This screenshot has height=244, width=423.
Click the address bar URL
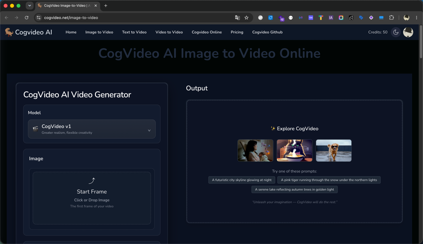coord(71,18)
